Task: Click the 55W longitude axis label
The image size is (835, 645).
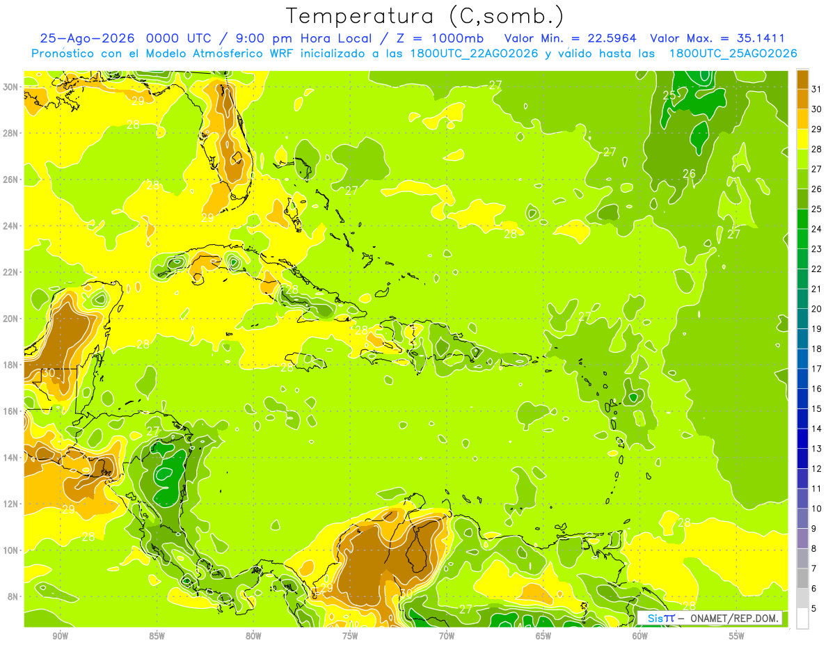Action: 736,636
